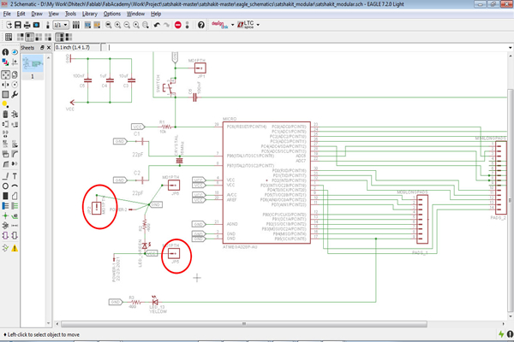
Task: Select the Wrench change tool
Action: coord(15,95)
